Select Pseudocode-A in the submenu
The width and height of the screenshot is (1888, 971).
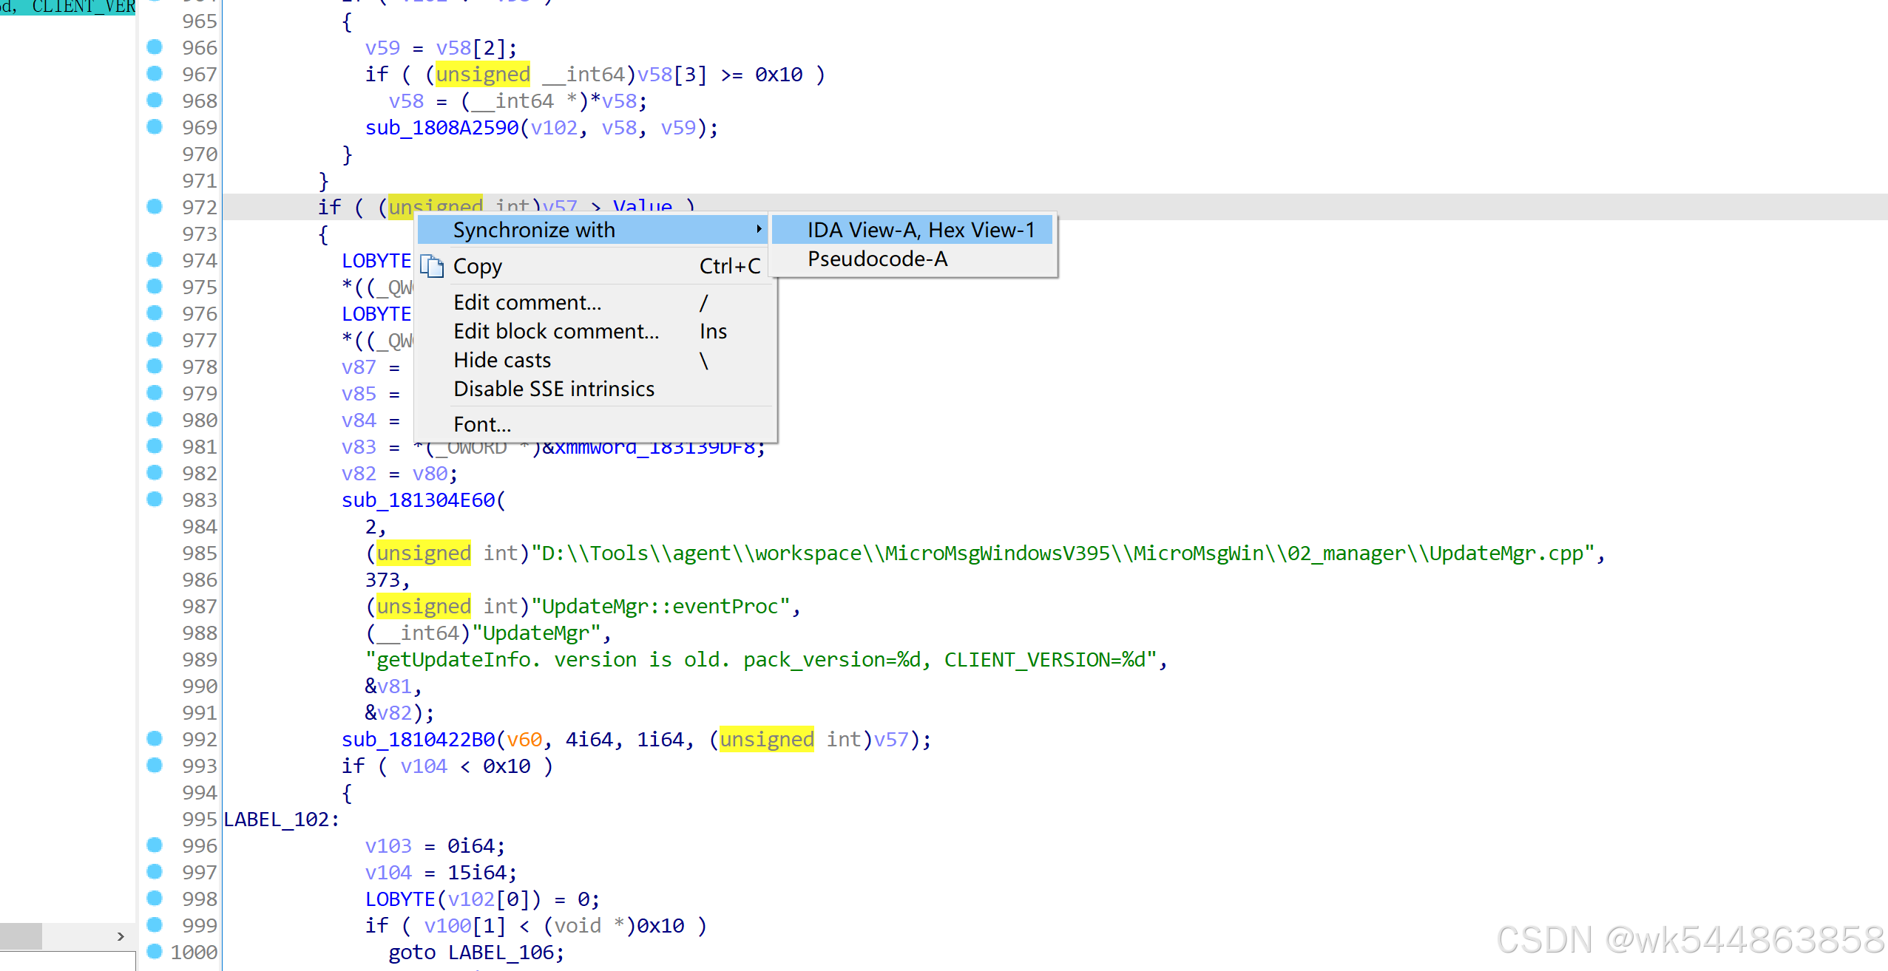(877, 259)
